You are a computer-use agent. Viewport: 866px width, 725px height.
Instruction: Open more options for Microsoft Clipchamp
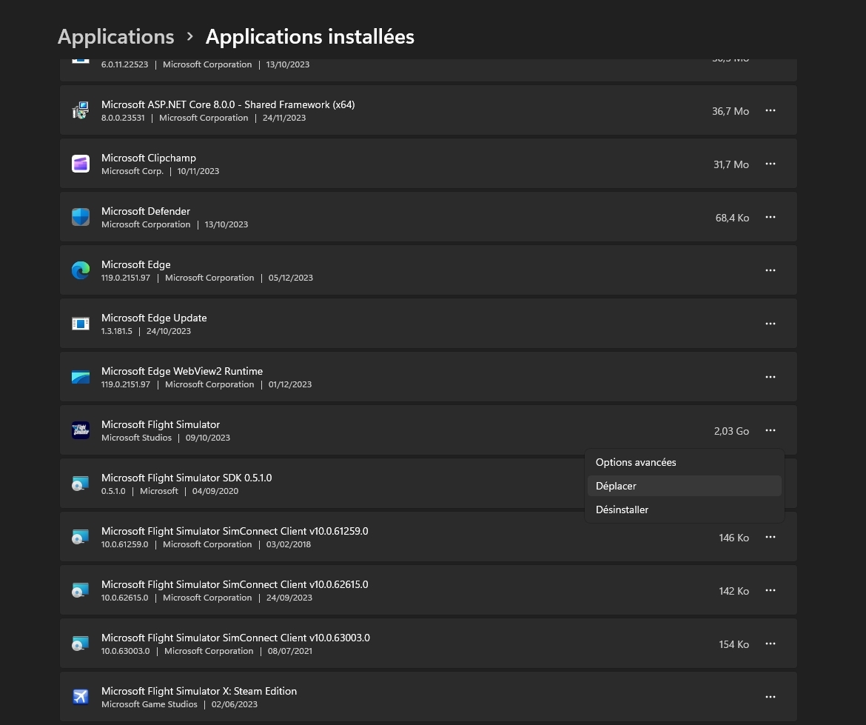coord(771,164)
